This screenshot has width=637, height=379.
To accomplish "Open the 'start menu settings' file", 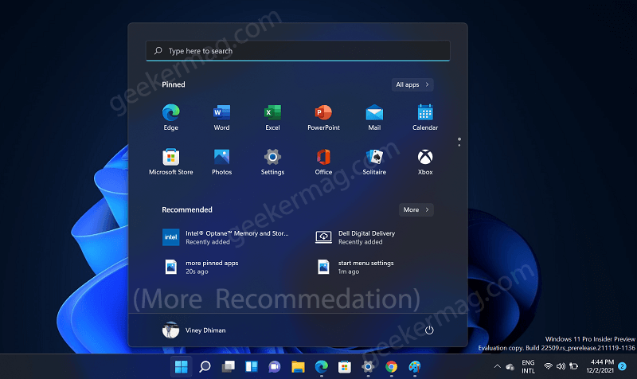I will click(355, 267).
